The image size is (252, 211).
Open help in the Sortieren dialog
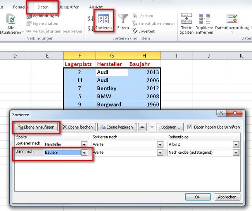[x=221, y=113]
